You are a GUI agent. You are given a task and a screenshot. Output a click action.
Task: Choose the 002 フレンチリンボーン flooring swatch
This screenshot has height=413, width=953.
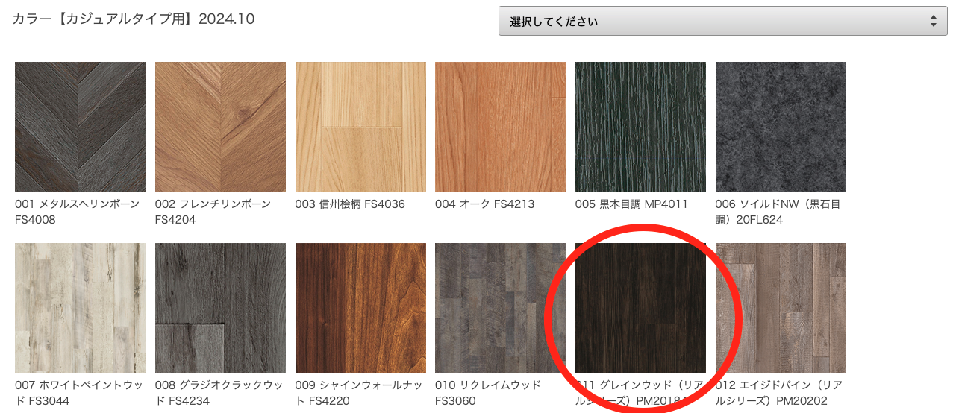coord(220,127)
